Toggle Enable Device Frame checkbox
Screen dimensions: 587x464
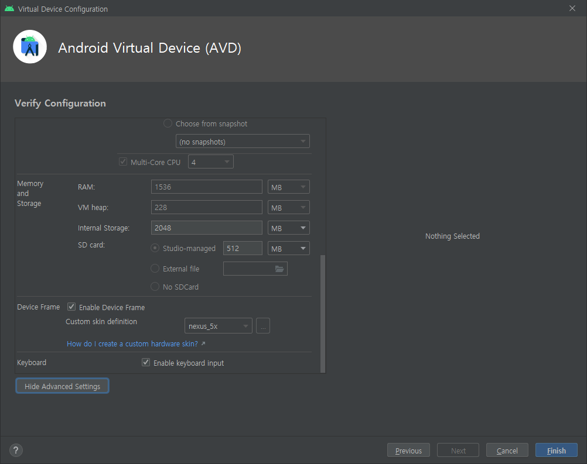[x=71, y=307]
